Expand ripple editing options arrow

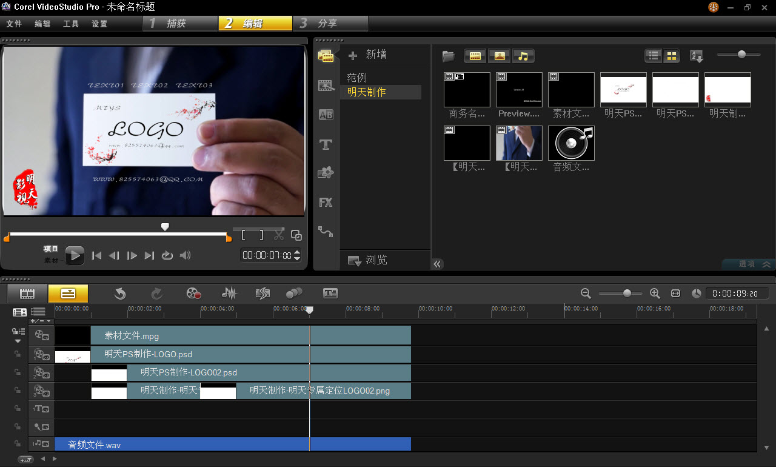(18, 341)
